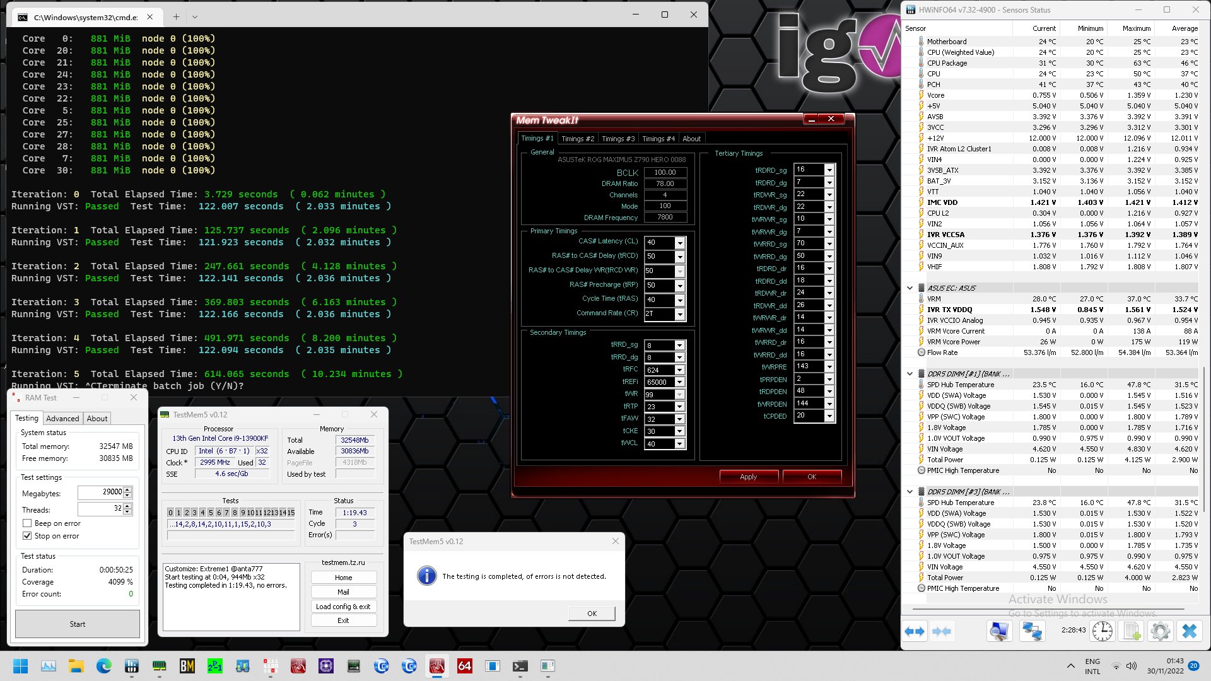Click HWiNFO logging start sheet icon
The width and height of the screenshot is (1211, 681).
pos(1132,631)
